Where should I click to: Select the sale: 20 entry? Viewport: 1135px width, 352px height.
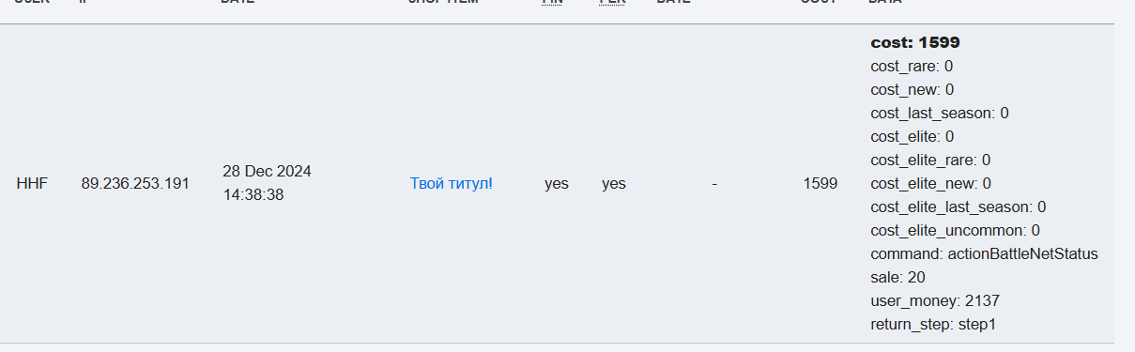coord(898,278)
